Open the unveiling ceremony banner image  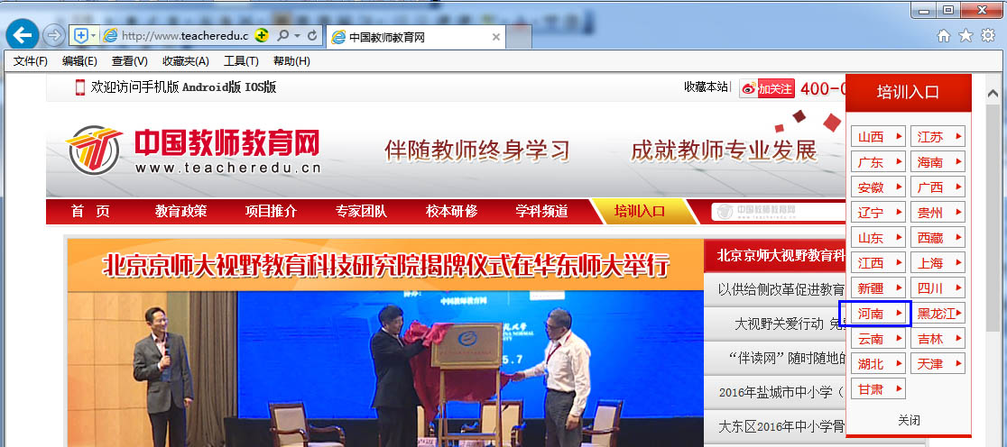click(x=386, y=343)
